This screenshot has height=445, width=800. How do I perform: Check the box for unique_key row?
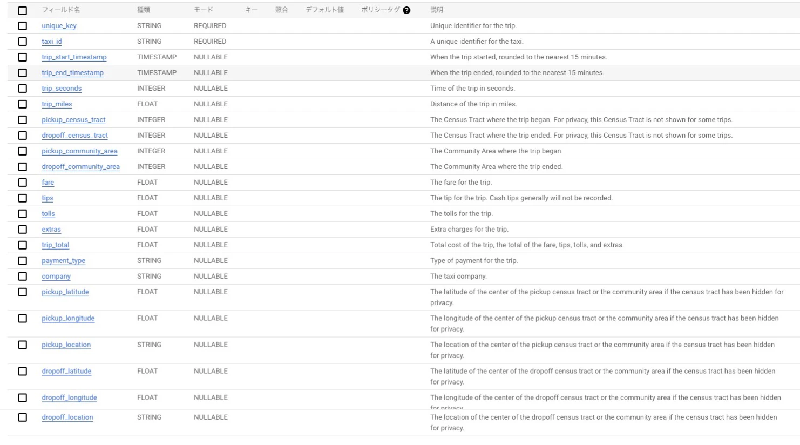click(x=22, y=26)
